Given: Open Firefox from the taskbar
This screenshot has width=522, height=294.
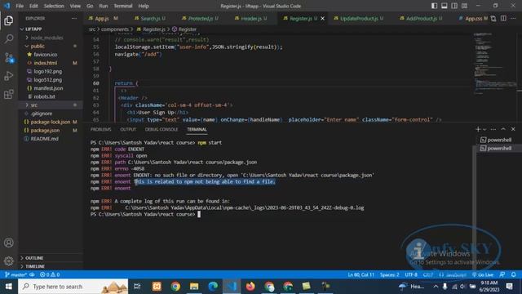Looking at the screenshot, I should pos(250,287).
